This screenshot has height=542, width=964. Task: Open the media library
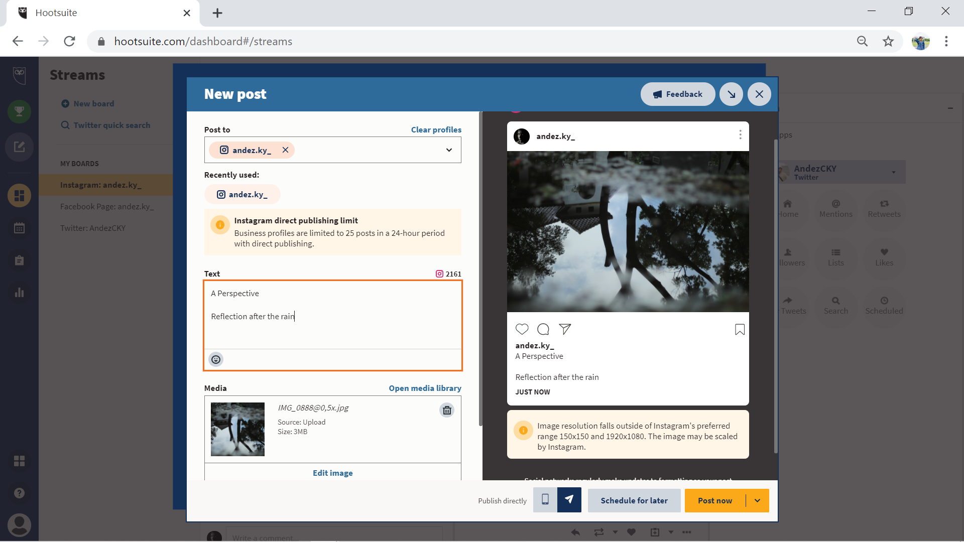pos(425,388)
